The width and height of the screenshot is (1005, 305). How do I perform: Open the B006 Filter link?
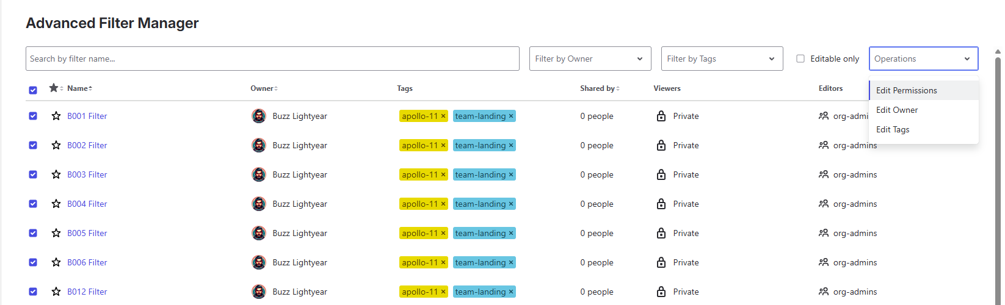coord(87,262)
